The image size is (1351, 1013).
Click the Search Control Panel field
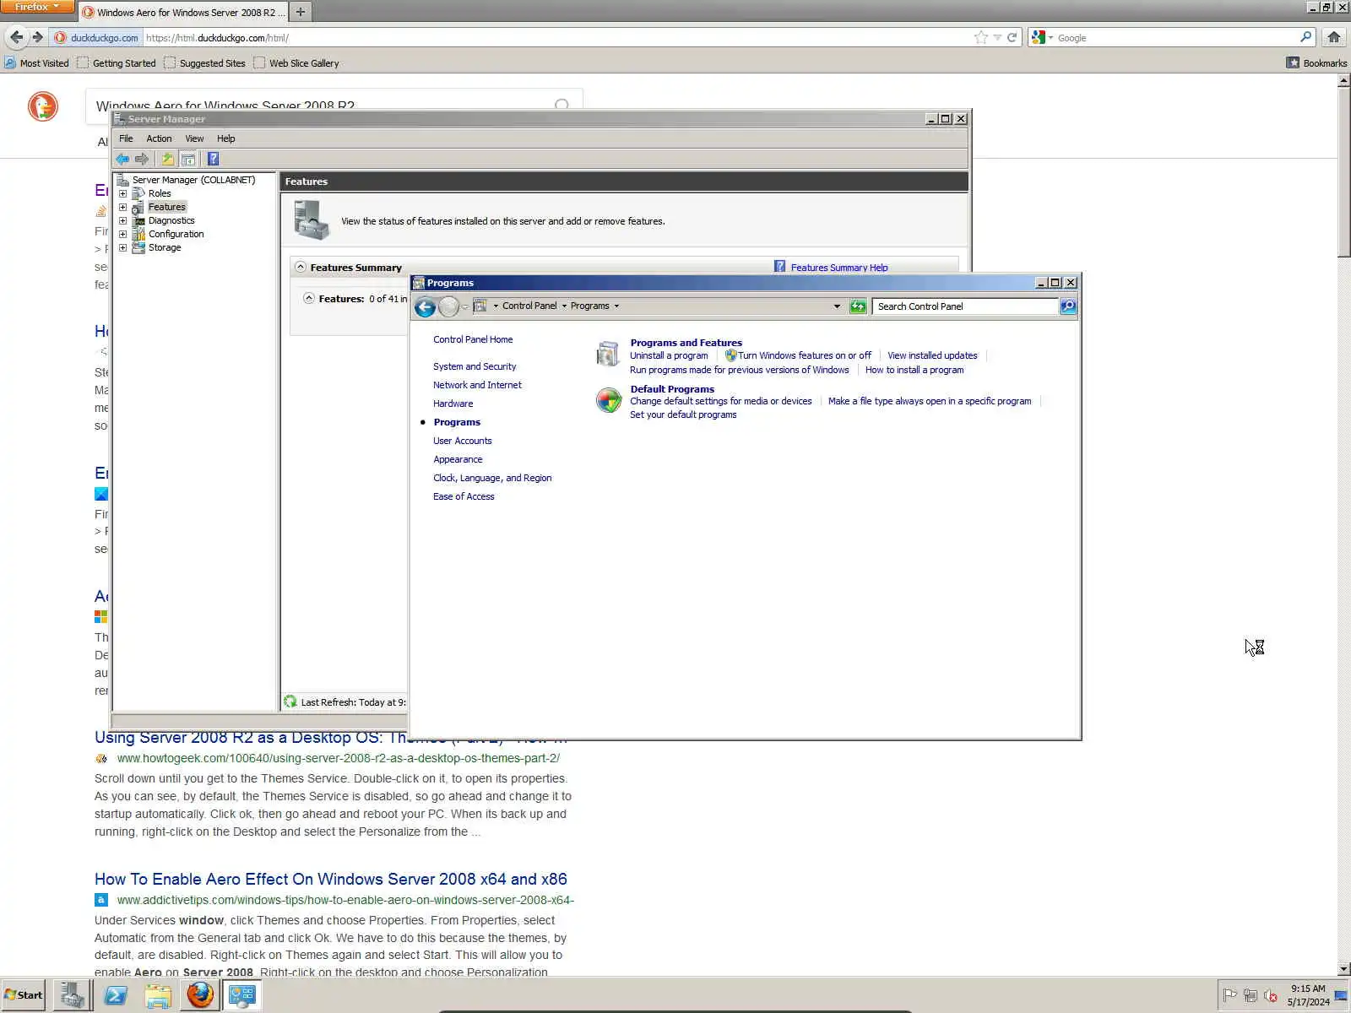966,306
